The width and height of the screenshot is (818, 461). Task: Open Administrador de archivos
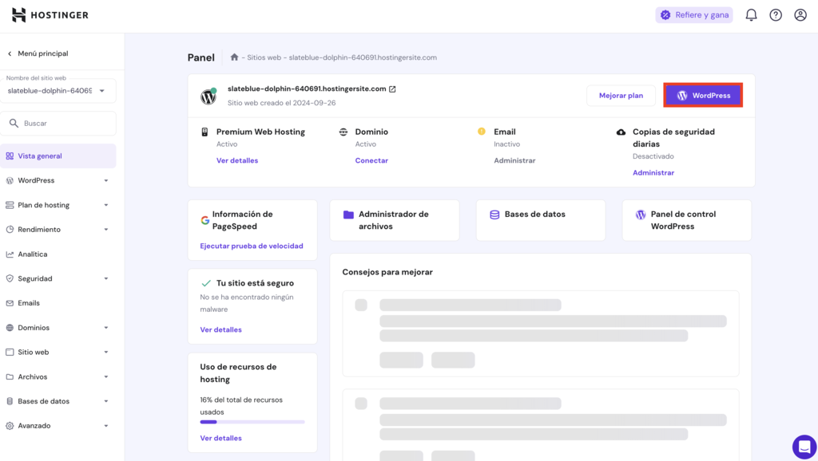click(x=395, y=219)
